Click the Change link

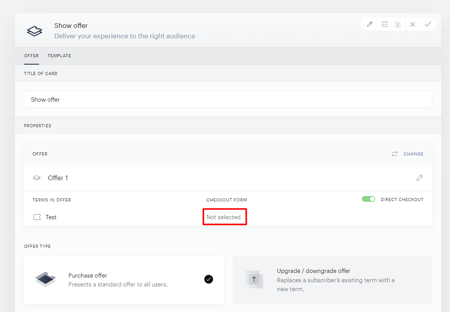[414, 154]
